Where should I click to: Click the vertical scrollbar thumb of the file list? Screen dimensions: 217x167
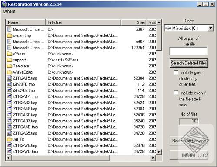159,38
